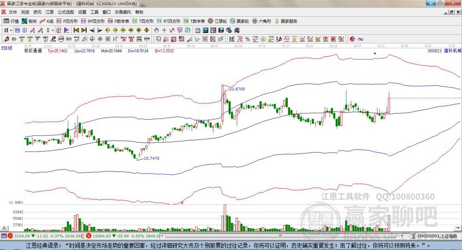Click the 日K线 chart label
462x250 pixels.
(x=6, y=48)
